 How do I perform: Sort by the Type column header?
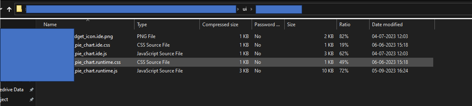pyautogui.click(x=142, y=25)
